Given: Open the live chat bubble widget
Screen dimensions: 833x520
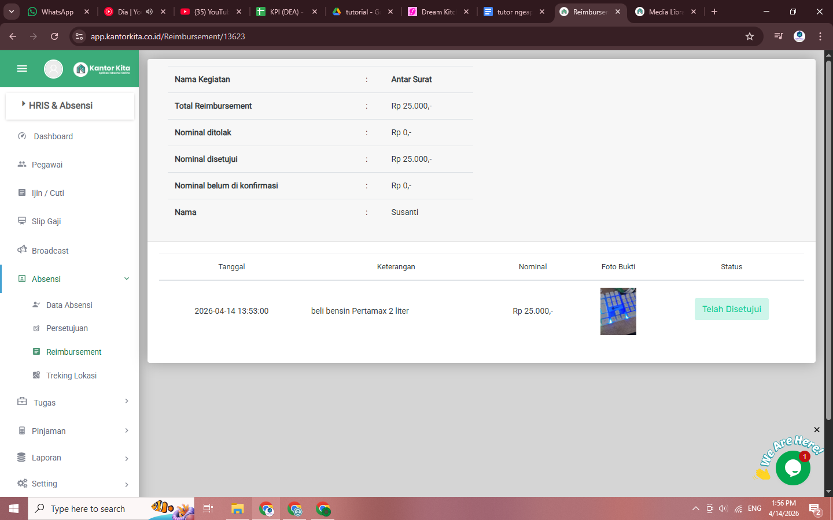Looking at the screenshot, I should (x=793, y=467).
